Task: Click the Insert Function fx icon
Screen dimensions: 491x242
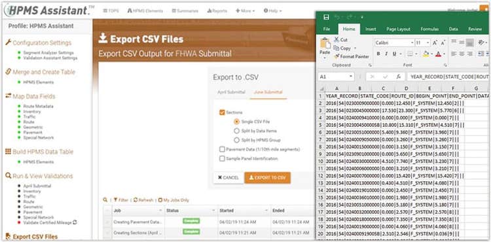Action: 399,77
